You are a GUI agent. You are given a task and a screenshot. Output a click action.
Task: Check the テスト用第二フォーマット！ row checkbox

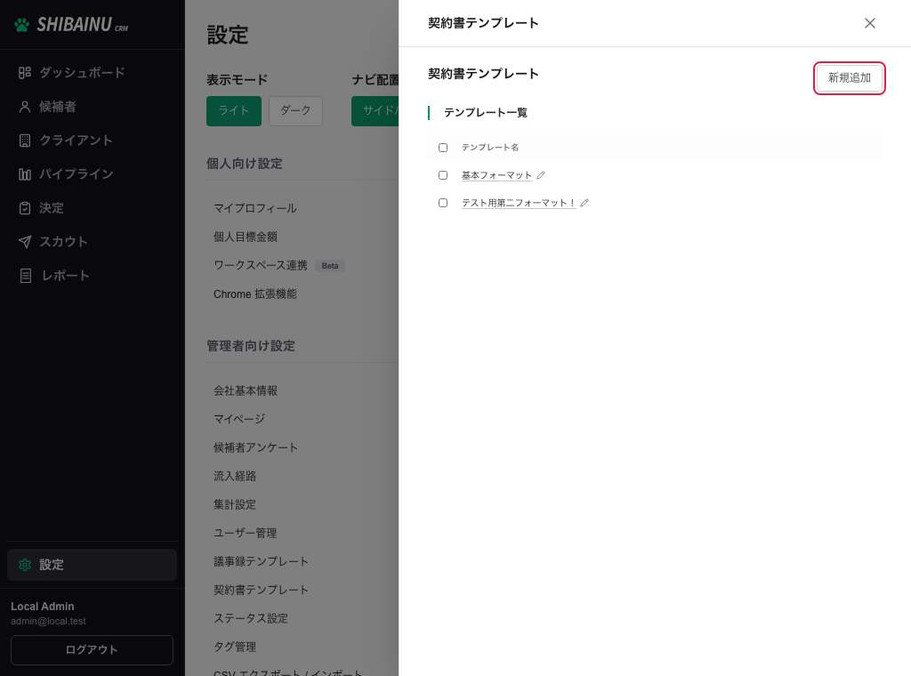(443, 203)
